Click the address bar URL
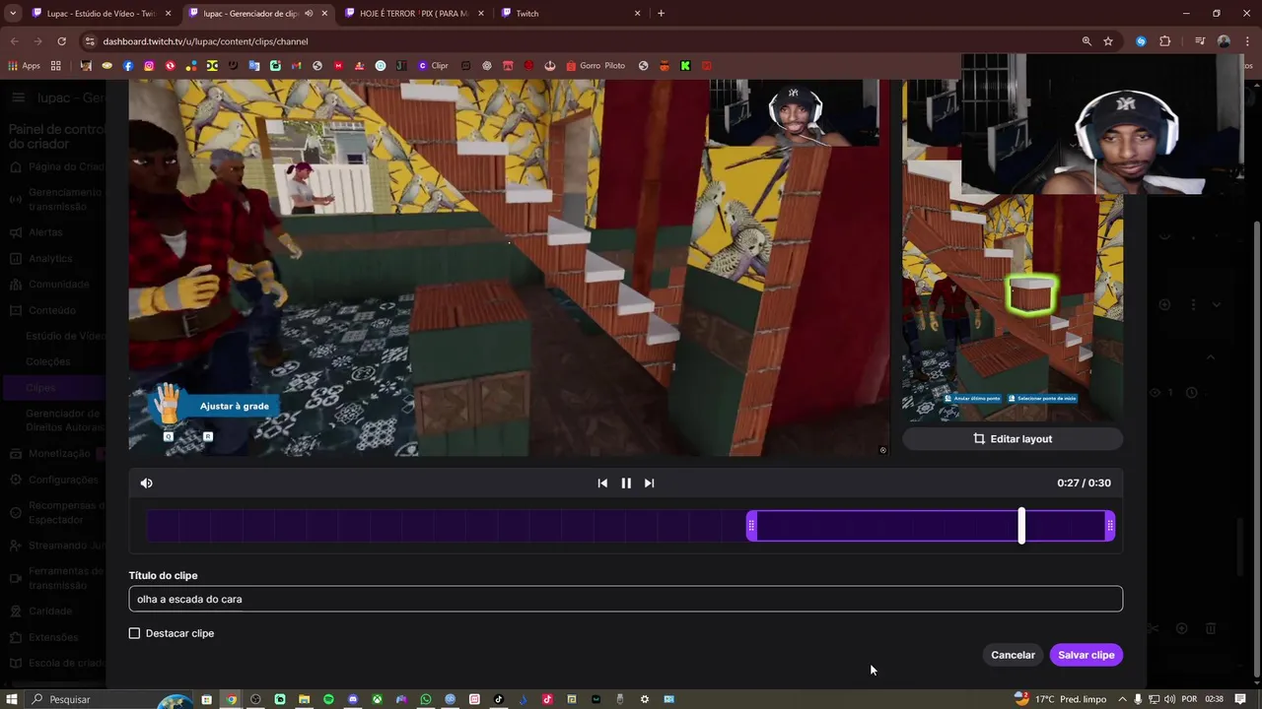 coord(205,41)
